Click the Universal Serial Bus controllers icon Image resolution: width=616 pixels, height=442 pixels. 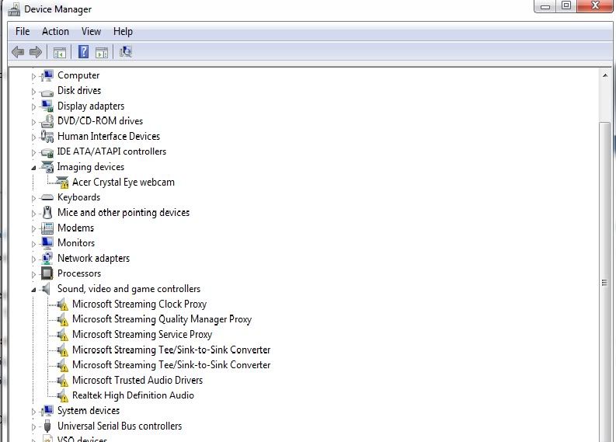47,426
